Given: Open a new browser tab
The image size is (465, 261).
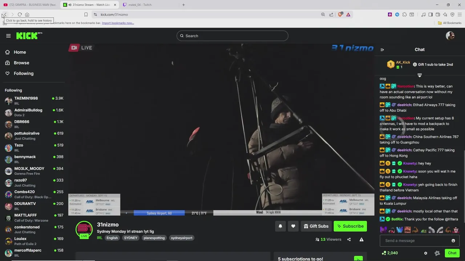Looking at the screenshot, I should pos(183,5).
